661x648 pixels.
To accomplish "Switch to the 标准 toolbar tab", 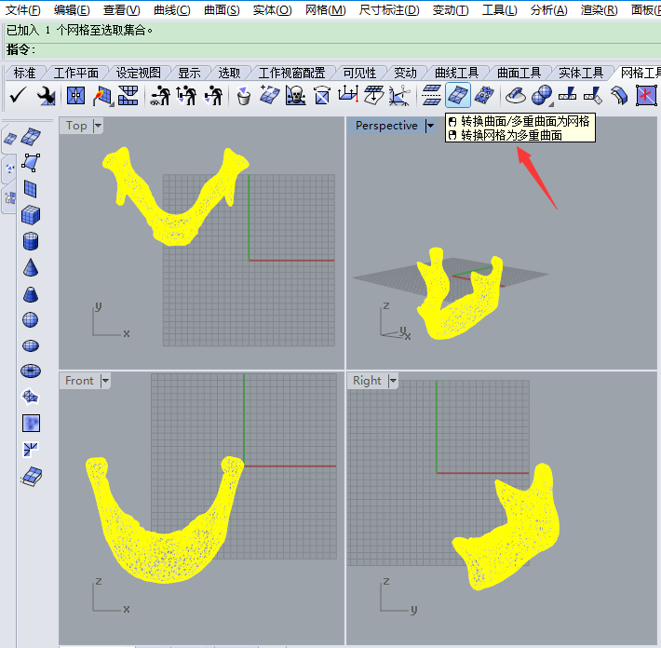I will tap(24, 73).
